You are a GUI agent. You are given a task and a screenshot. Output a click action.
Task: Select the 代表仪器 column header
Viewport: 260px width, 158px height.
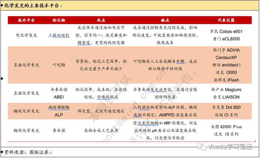point(226,20)
